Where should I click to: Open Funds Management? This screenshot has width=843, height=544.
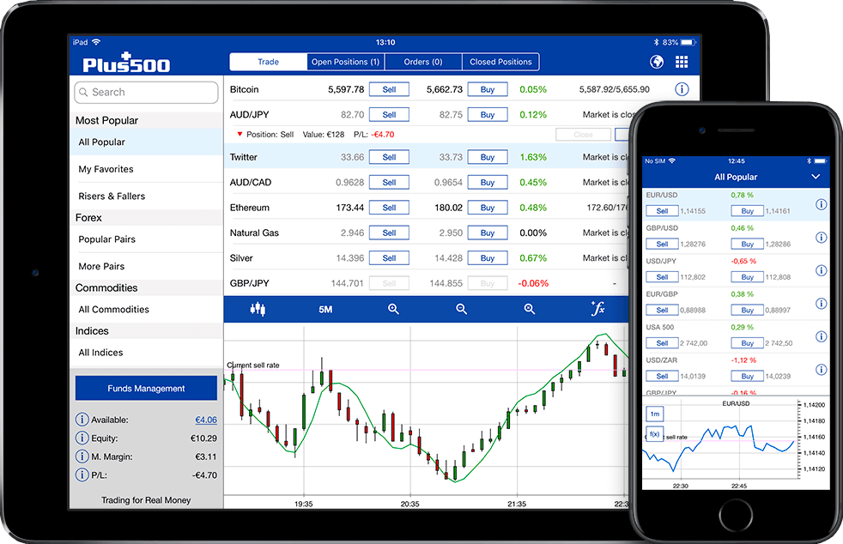[146, 388]
